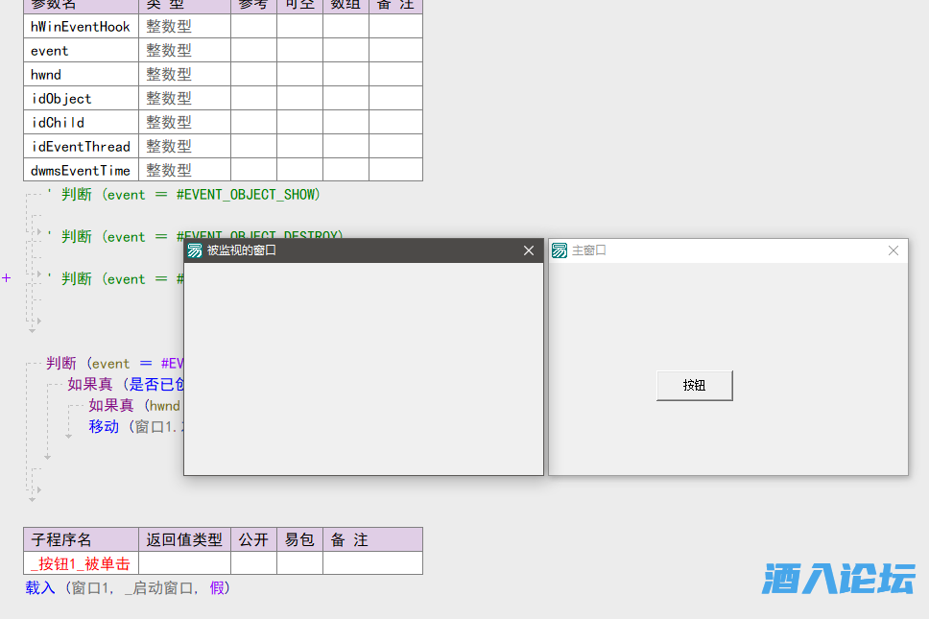Image resolution: width=929 pixels, height=619 pixels.
Task: Toggle the 参考 cell for the event parameter
Action: tap(253, 51)
